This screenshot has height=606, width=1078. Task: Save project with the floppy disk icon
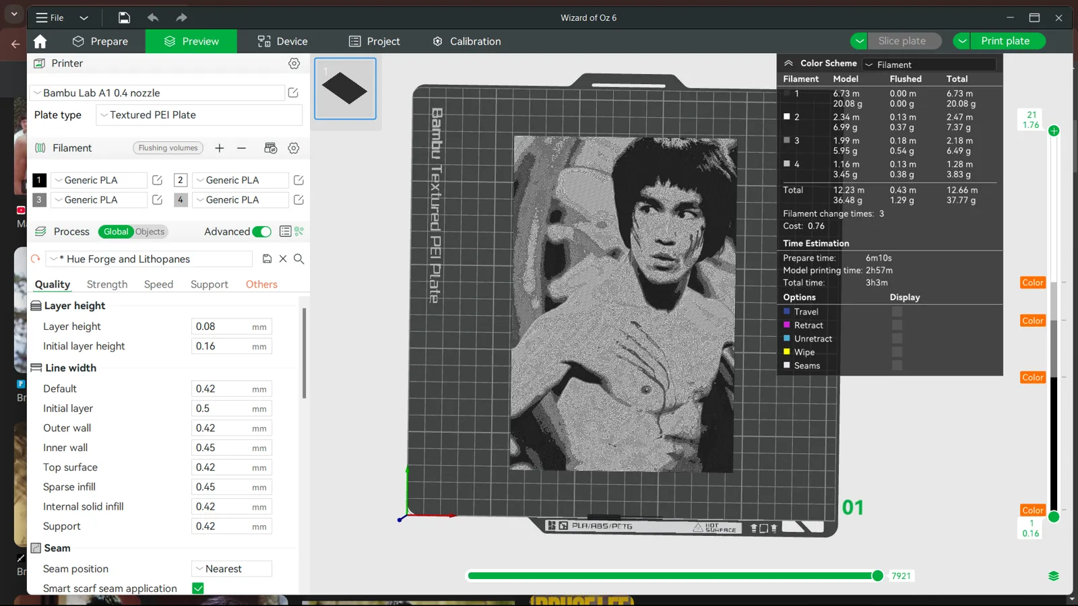[124, 18]
